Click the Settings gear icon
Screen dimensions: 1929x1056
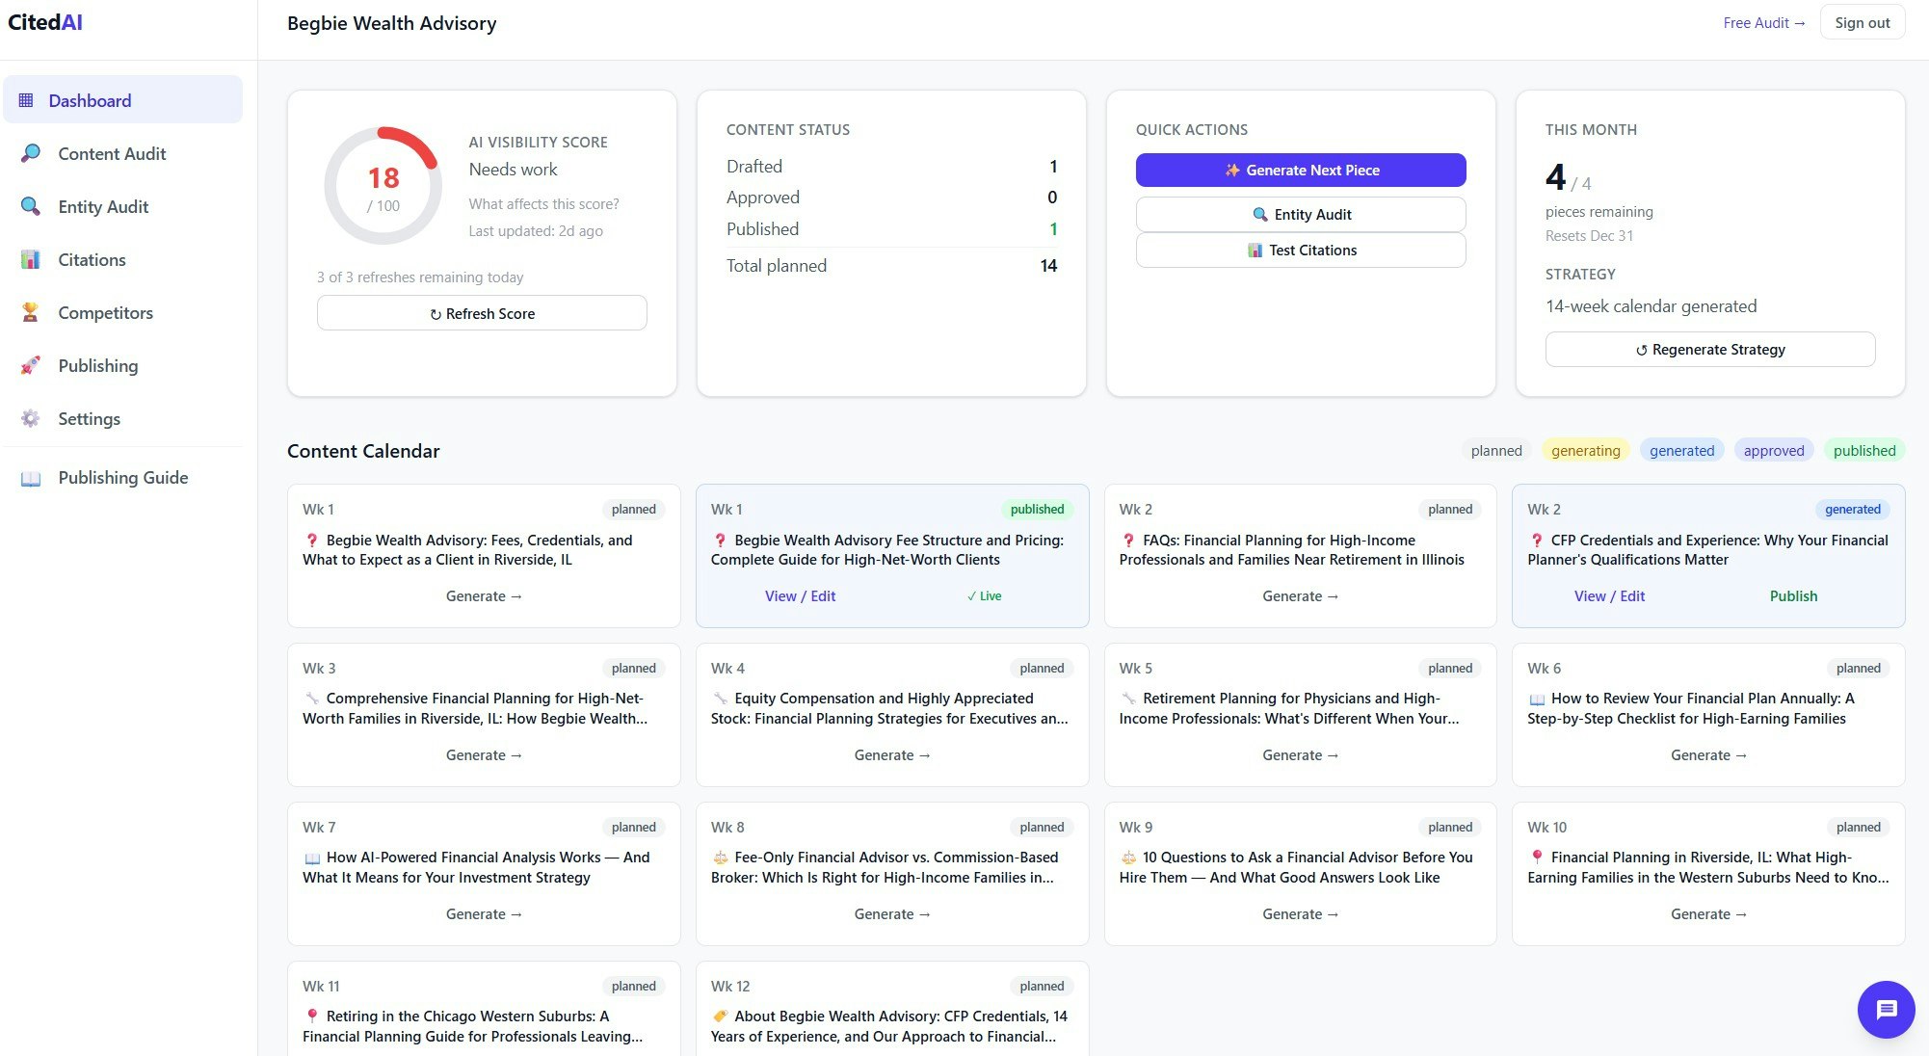30,418
